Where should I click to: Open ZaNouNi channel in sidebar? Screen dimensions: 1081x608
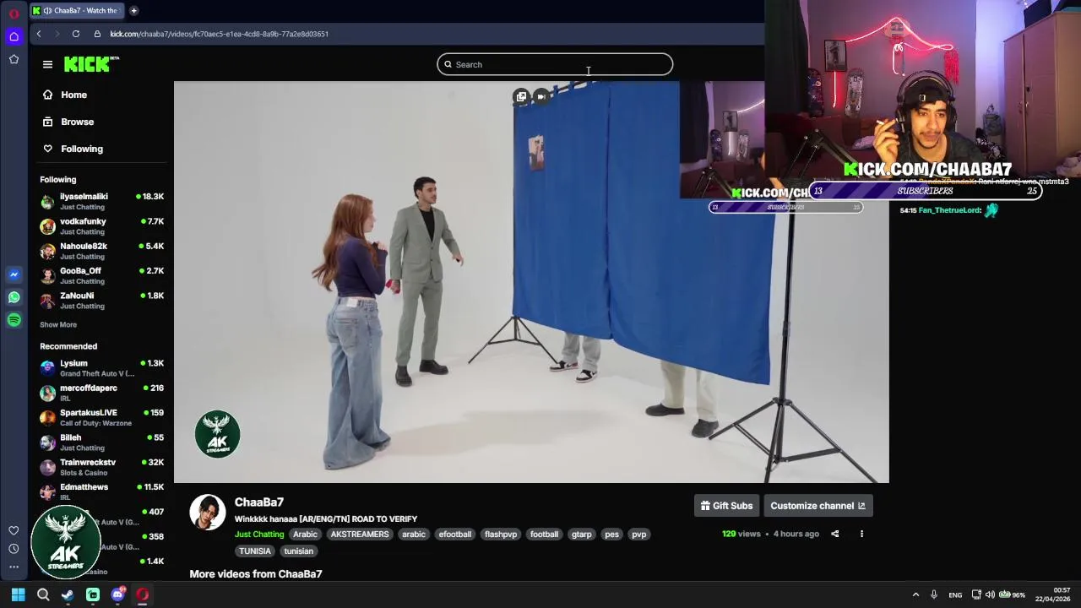point(101,301)
